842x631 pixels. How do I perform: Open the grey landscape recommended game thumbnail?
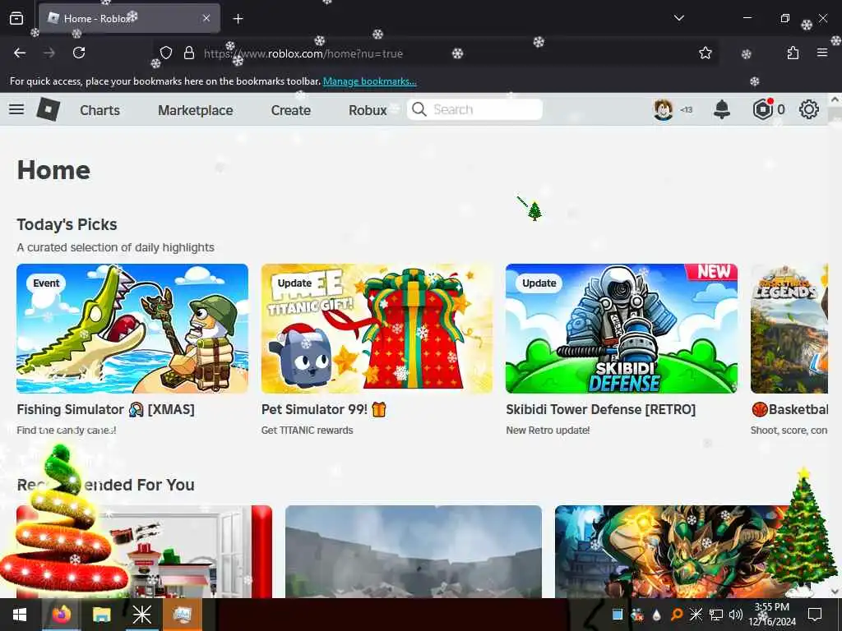(x=414, y=551)
